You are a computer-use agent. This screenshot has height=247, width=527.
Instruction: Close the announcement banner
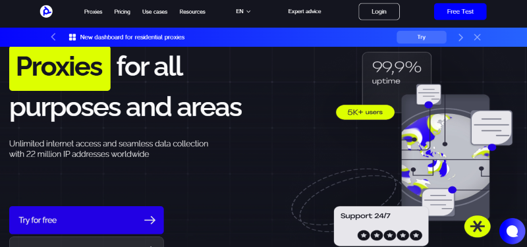click(x=477, y=38)
